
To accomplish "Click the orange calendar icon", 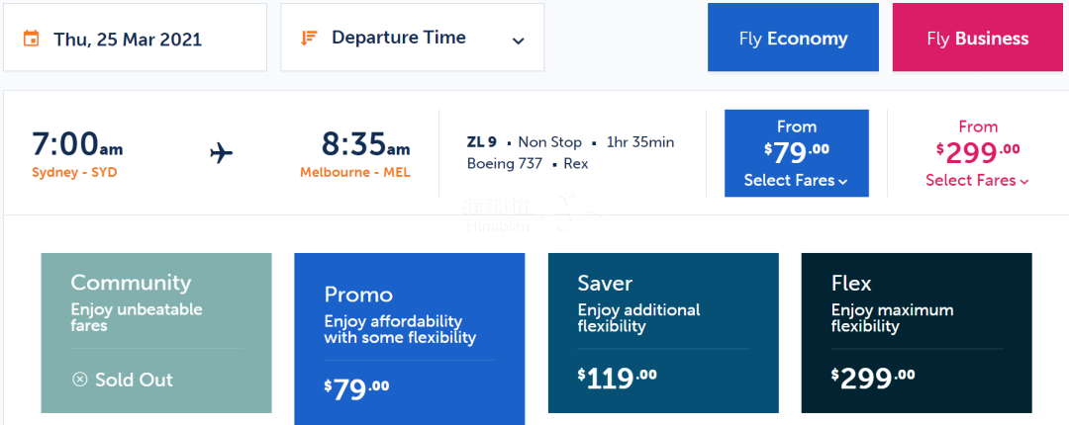I will (x=31, y=39).
